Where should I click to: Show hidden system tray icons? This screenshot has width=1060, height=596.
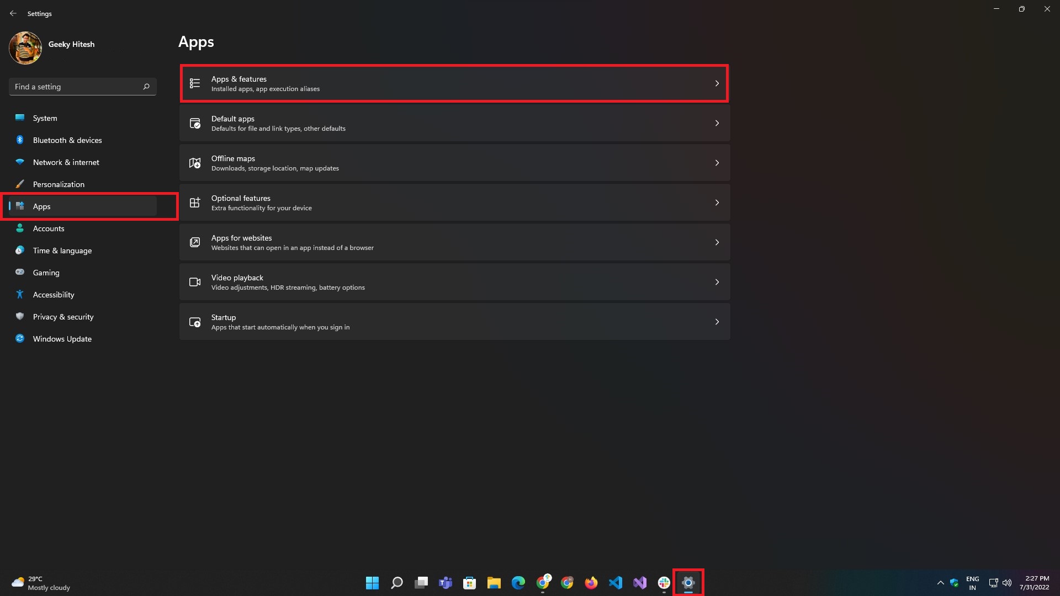click(x=940, y=583)
